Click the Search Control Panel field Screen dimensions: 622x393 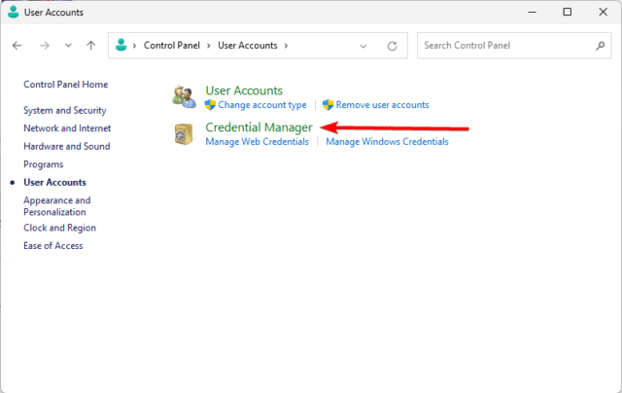pos(505,46)
